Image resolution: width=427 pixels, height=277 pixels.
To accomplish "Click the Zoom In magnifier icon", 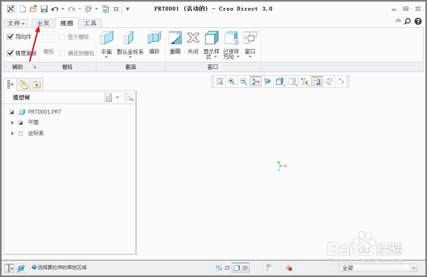I will pos(231,81).
